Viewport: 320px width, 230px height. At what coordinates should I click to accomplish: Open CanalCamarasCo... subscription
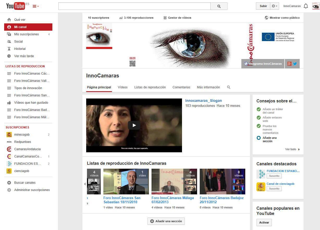28,156
